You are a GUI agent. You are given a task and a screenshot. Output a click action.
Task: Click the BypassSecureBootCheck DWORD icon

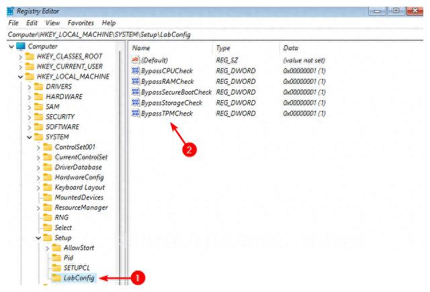pyautogui.click(x=136, y=92)
